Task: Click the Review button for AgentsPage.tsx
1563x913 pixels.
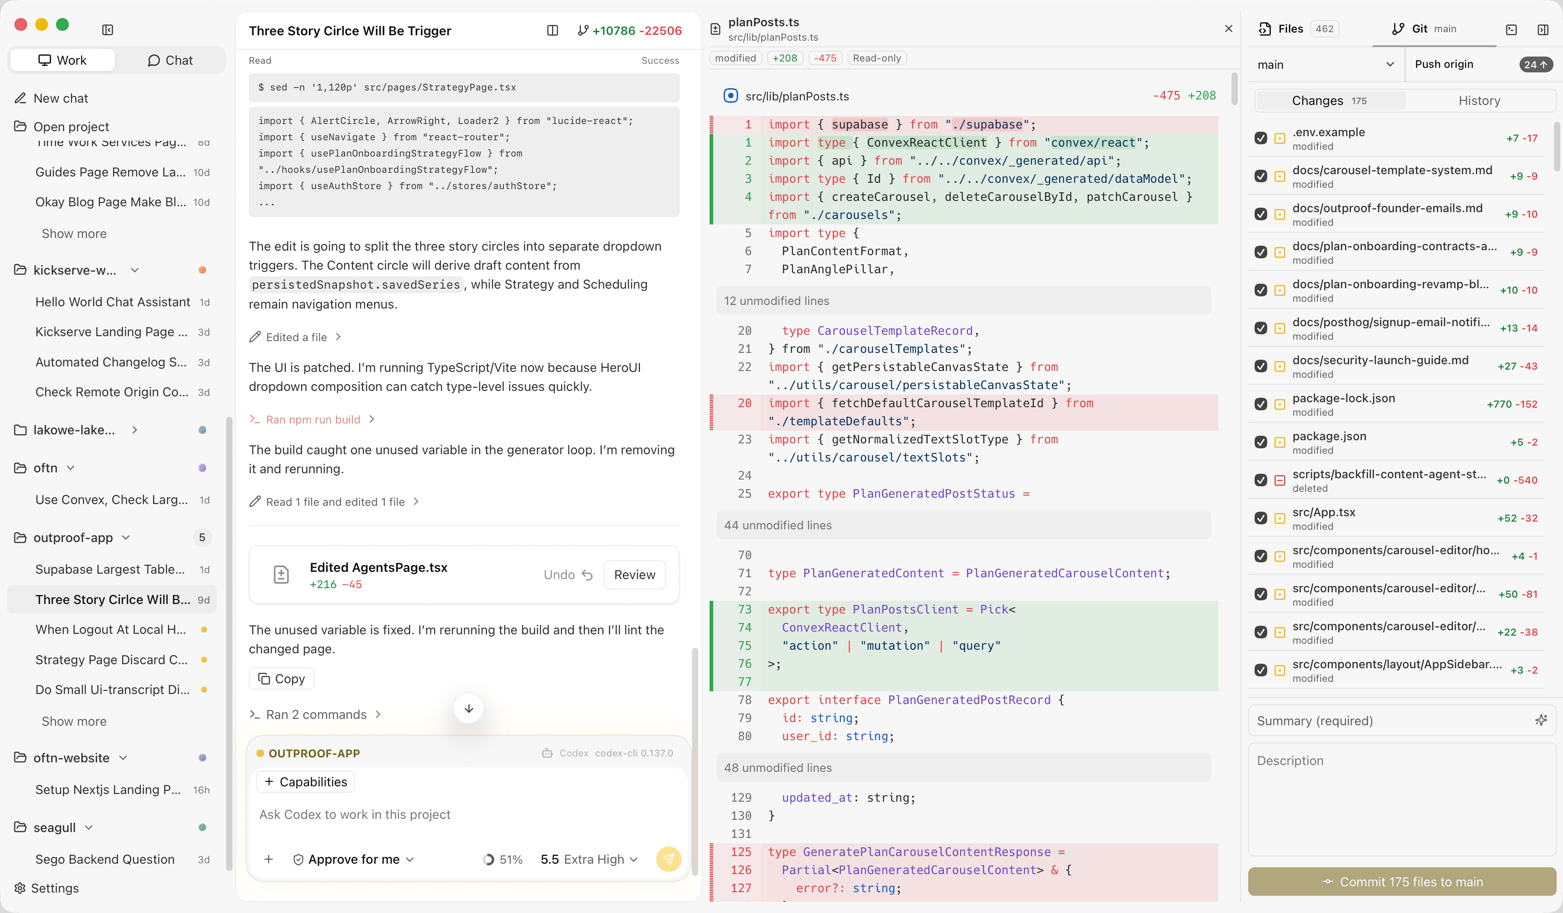Action: tap(635, 575)
